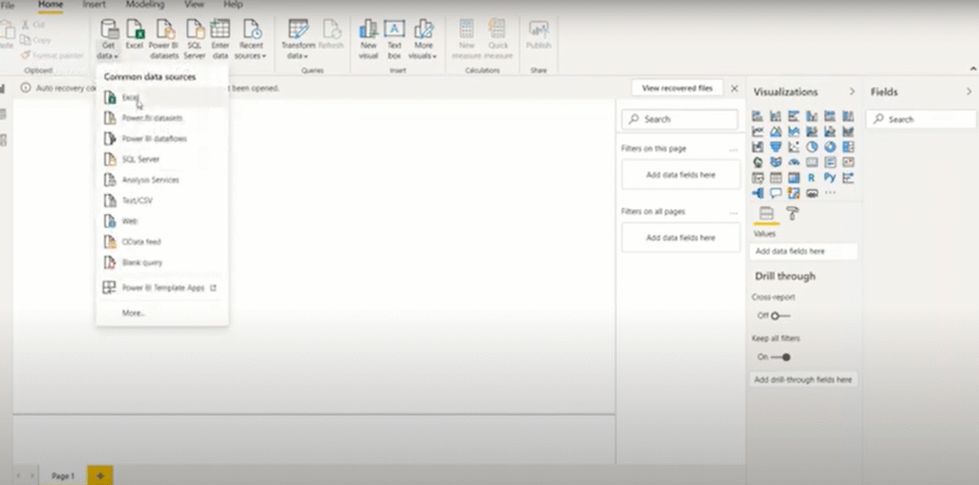Insert a Text box from ribbon
The height and width of the screenshot is (485, 979).
394,36
